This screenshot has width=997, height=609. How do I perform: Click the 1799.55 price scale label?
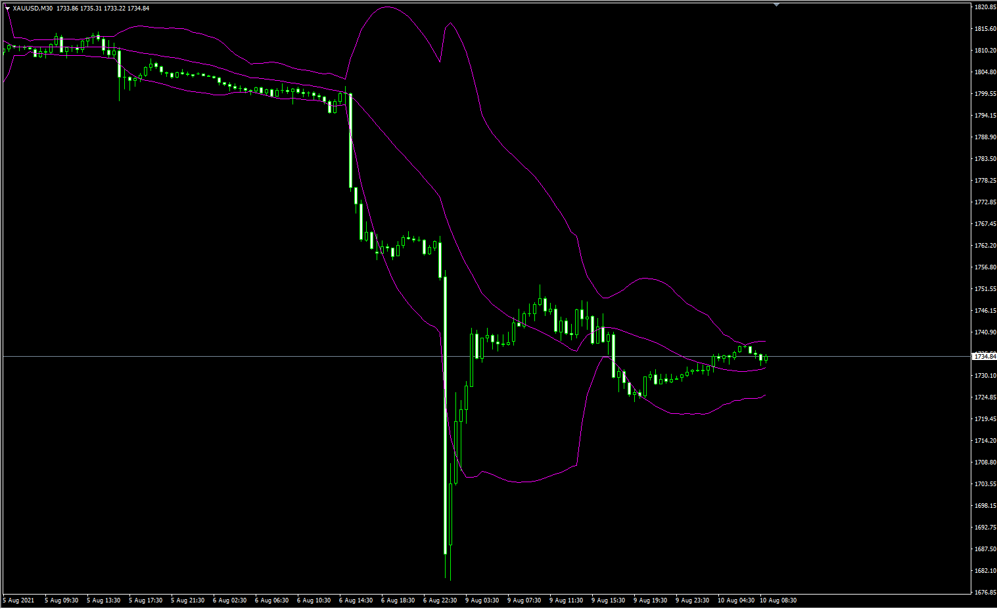tap(985, 94)
